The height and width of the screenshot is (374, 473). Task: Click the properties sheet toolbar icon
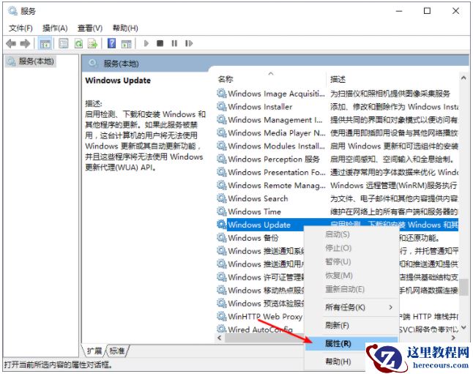point(64,44)
